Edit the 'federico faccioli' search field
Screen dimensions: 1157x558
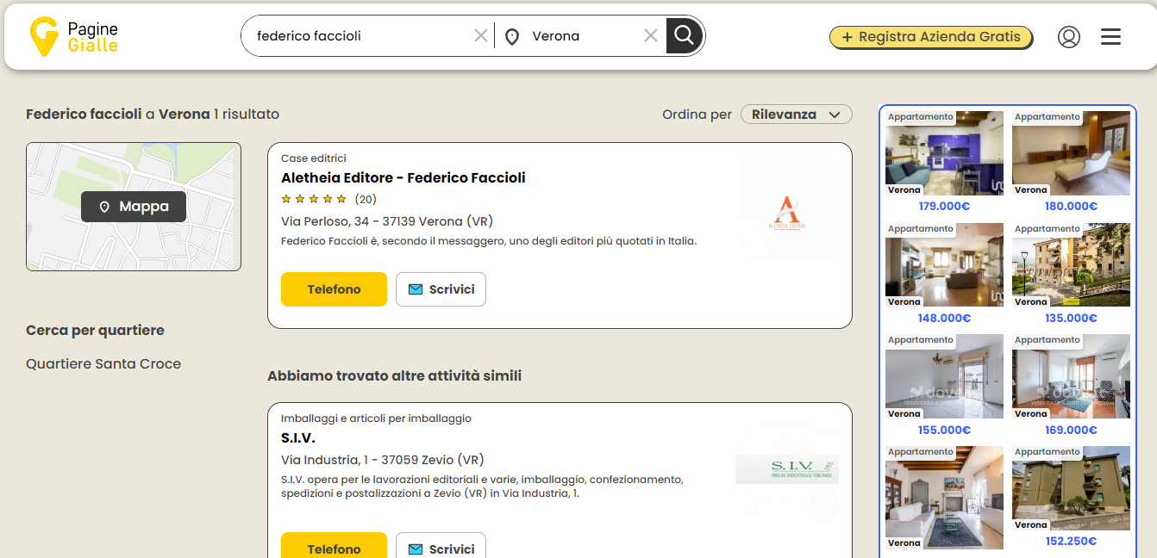pyautogui.click(x=362, y=36)
